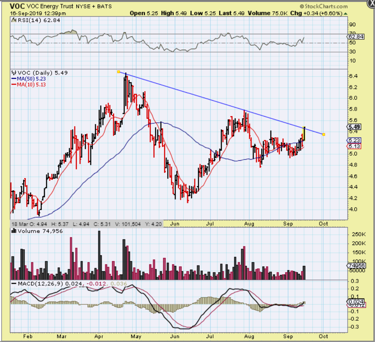This screenshot has width=375, height=342.
Task: Click the Feb label on bottom date axis
Action: click(28, 336)
